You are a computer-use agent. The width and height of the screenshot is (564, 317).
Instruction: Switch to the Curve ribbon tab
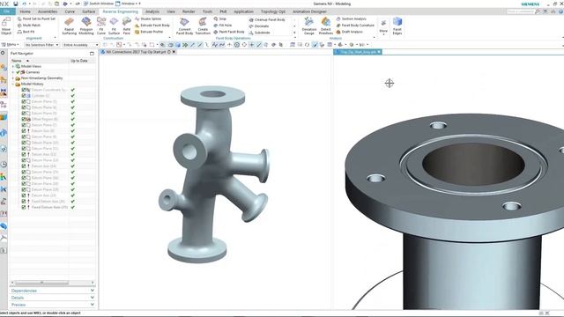tap(70, 11)
